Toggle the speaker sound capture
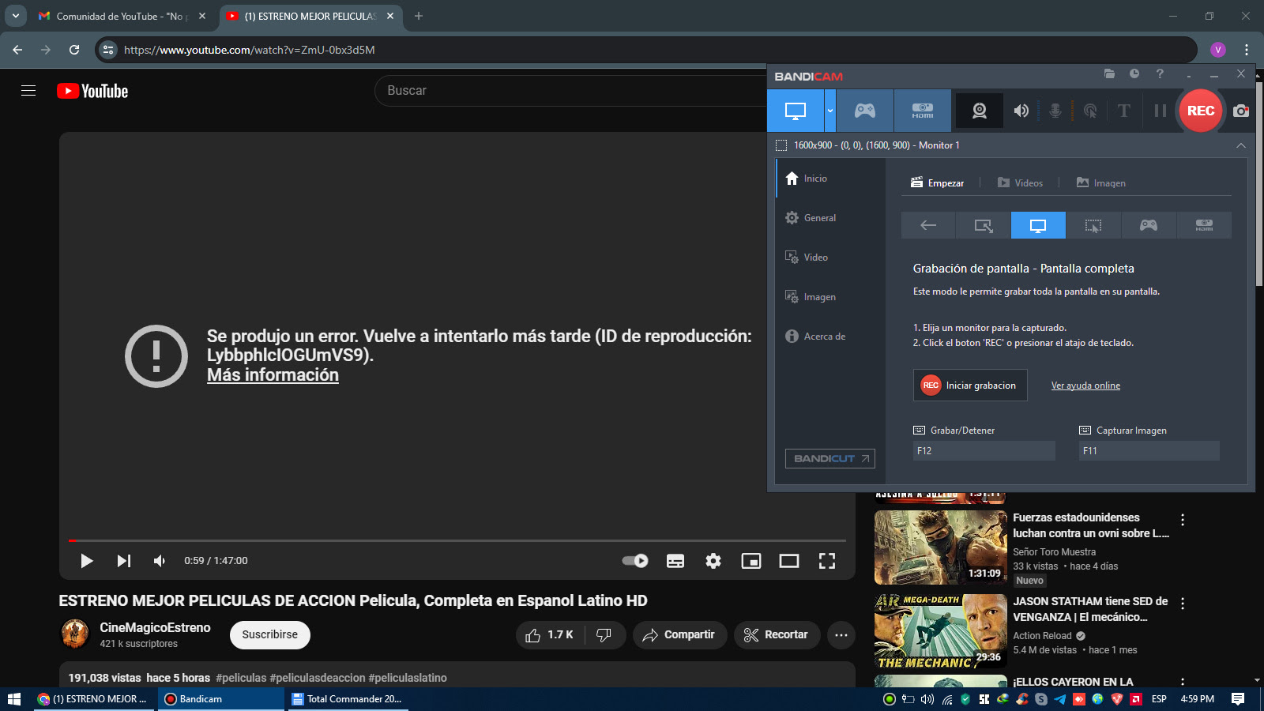 pyautogui.click(x=1021, y=111)
